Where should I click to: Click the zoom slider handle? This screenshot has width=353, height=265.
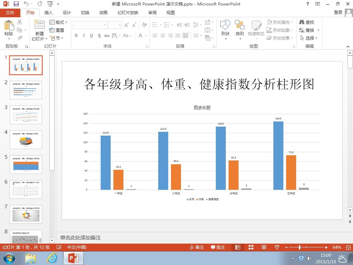[300, 247]
